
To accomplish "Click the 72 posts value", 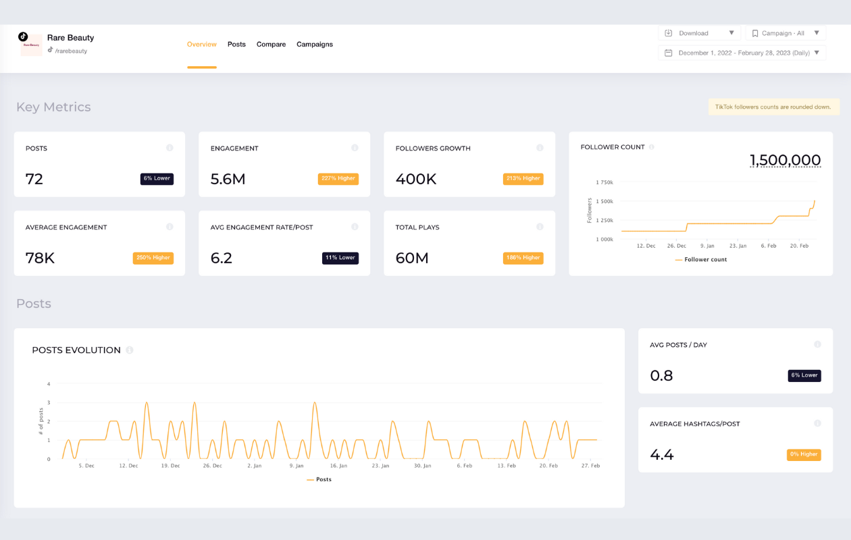I will point(34,179).
